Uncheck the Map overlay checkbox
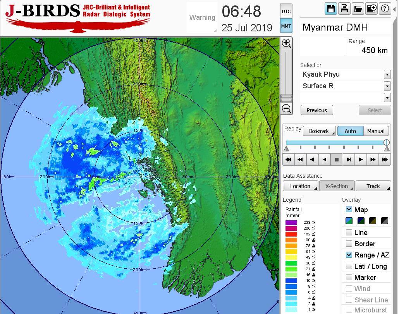 point(349,209)
